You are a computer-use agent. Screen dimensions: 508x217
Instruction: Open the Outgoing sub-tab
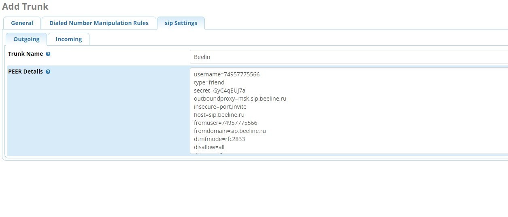pos(26,39)
